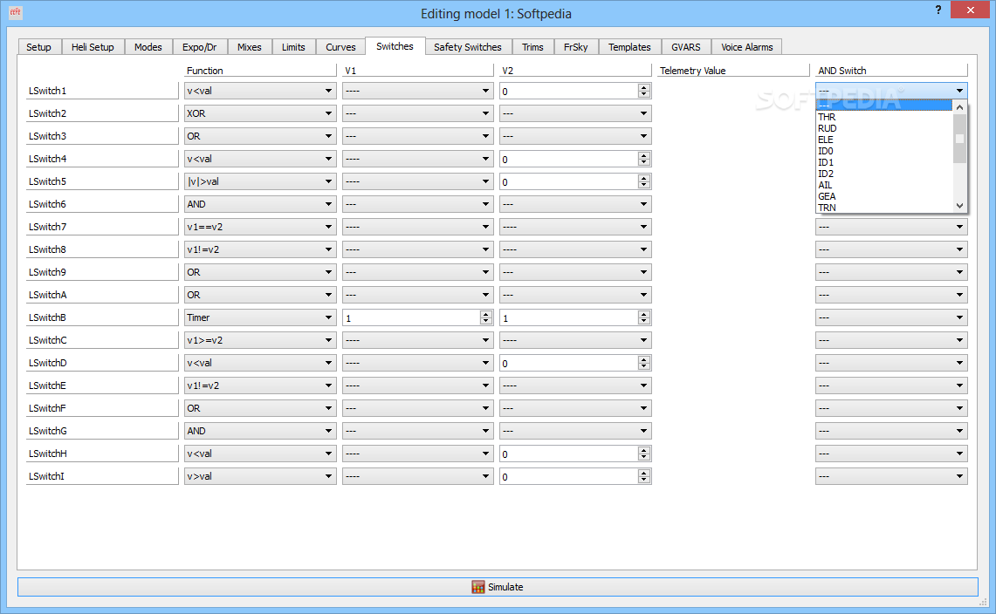Close the Editing model window
The image size is (996, 614).
click(x=970, y=10)
